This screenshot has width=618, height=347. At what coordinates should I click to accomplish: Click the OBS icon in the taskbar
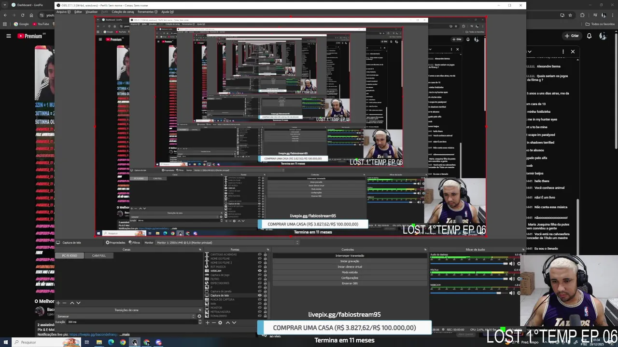point(135,342)
